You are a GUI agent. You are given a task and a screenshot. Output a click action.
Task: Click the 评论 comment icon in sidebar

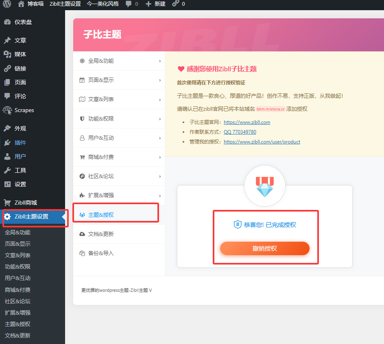7,96
